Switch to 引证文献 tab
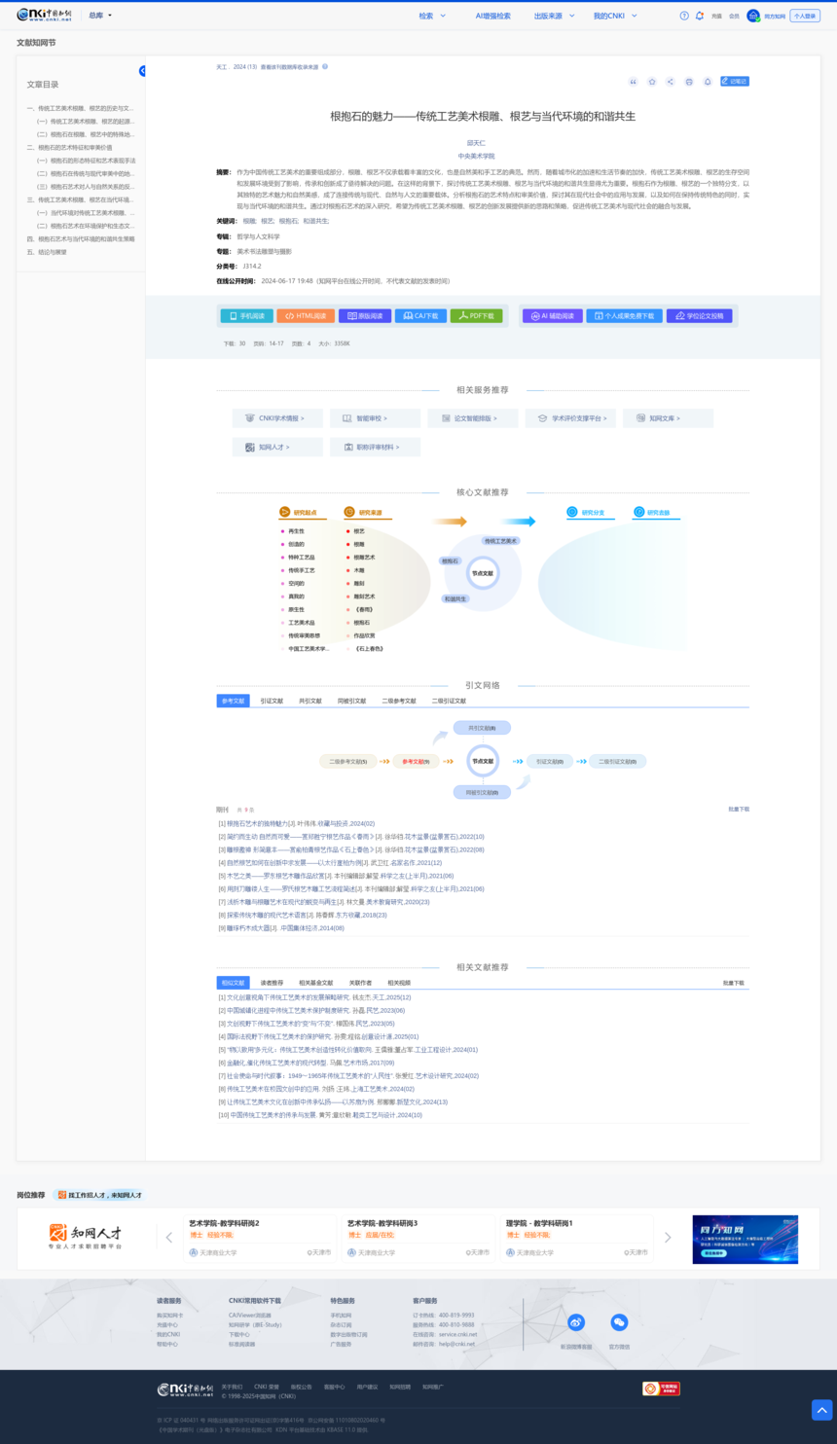 [x=272, y=701]
